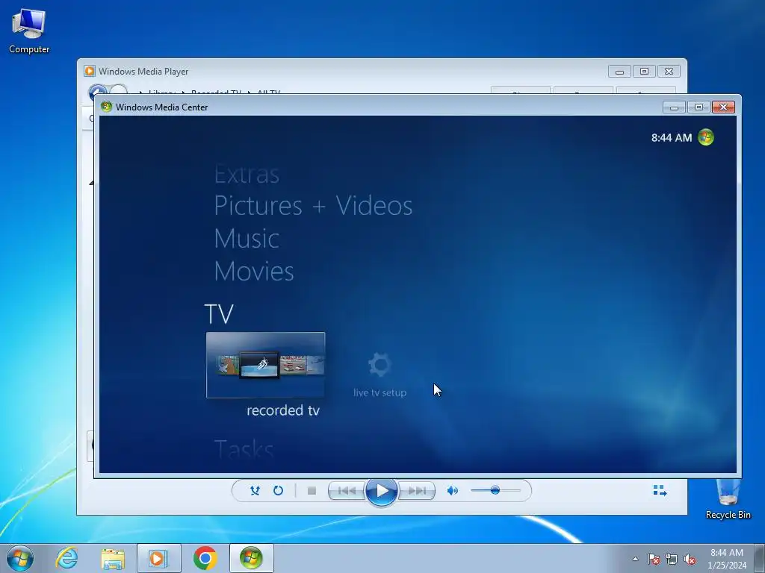The height and width of the screenshot is (573, 765).
Task: Open Action Center flag tray icon
Action: [654, 559]
